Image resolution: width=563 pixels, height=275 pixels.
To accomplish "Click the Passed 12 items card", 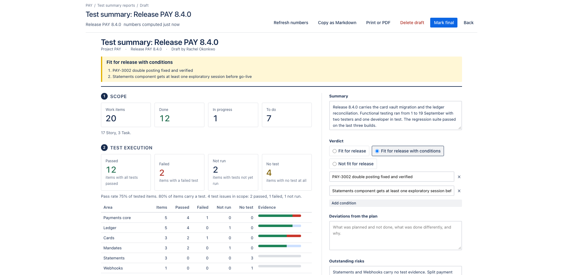I will [126, 172].
